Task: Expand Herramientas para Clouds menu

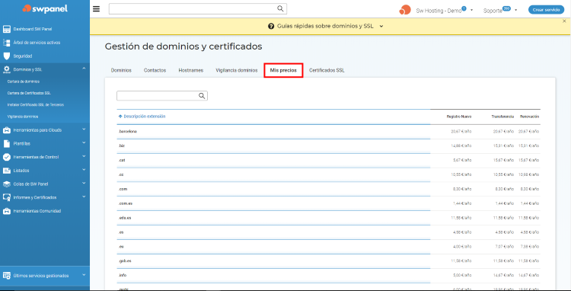Action: [x=84, y=130]
